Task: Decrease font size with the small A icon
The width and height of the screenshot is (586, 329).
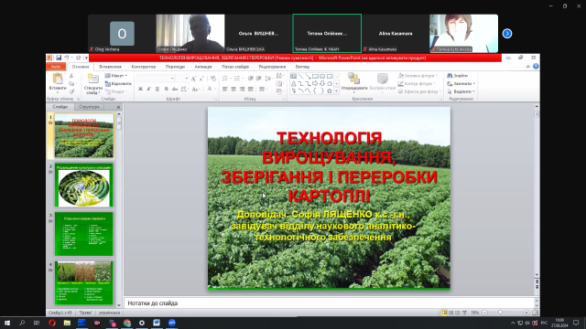Action: coord(201,79)
